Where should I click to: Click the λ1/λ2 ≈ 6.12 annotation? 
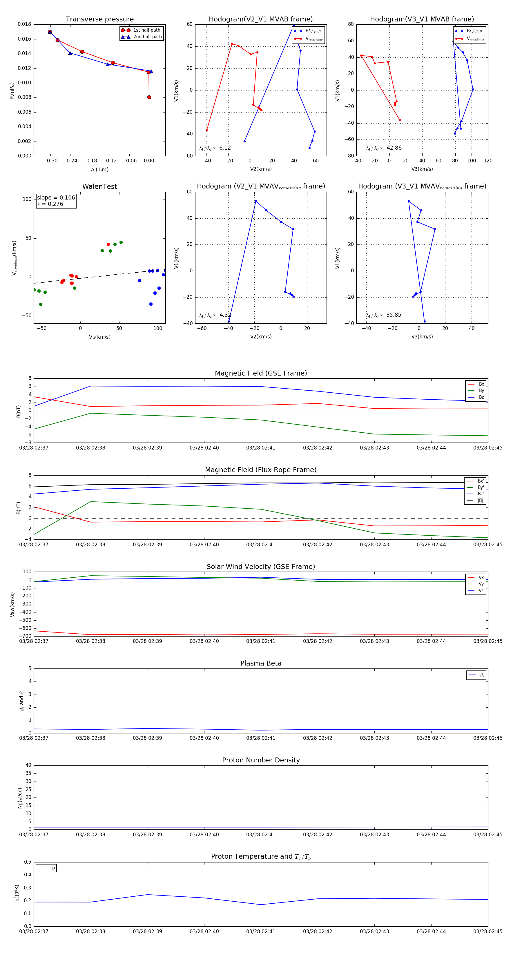tap(215, 148)
